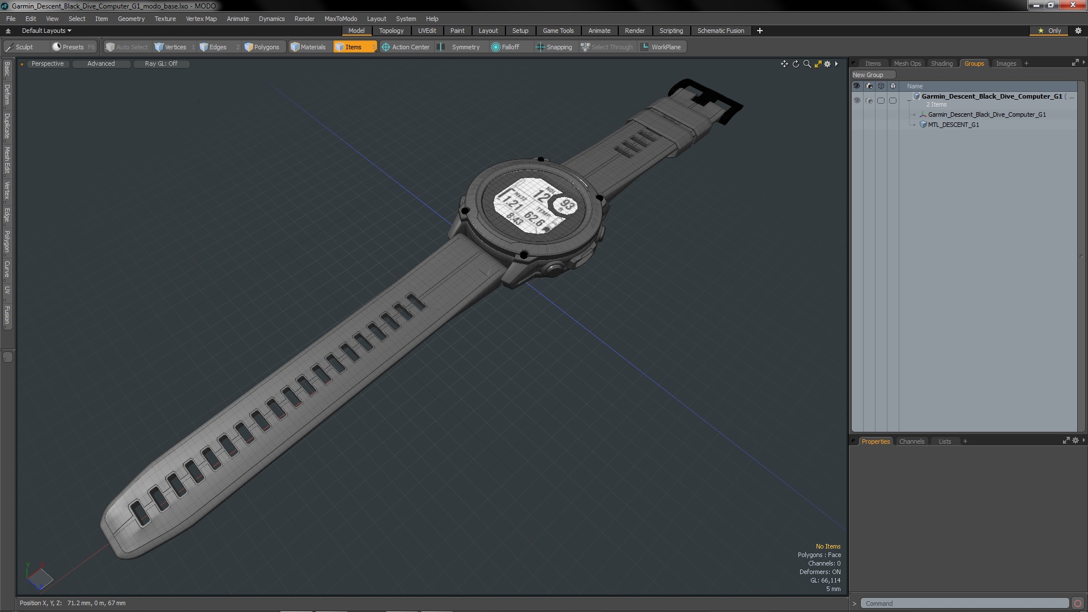Screen dimensions: 1088x612
Task: Click the Falloff tool icon
Action: tap(495, 47)
